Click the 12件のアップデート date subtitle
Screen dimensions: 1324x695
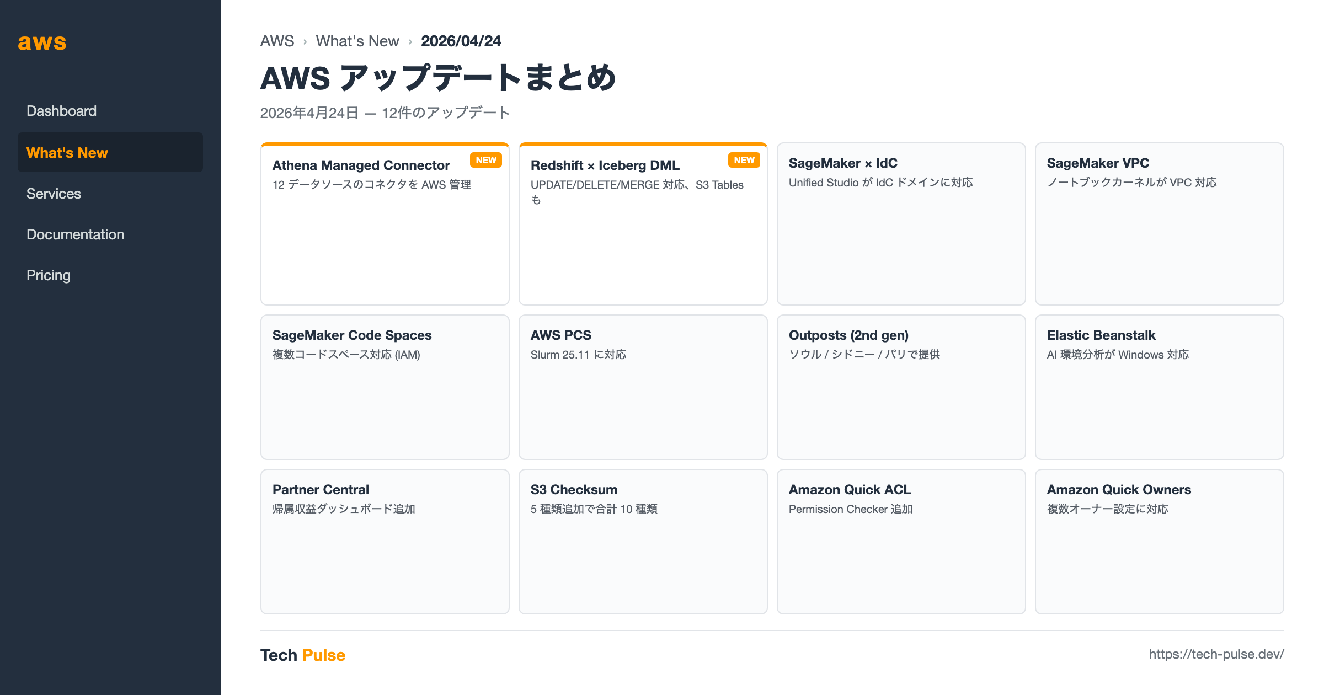click(x=385, y=113)
